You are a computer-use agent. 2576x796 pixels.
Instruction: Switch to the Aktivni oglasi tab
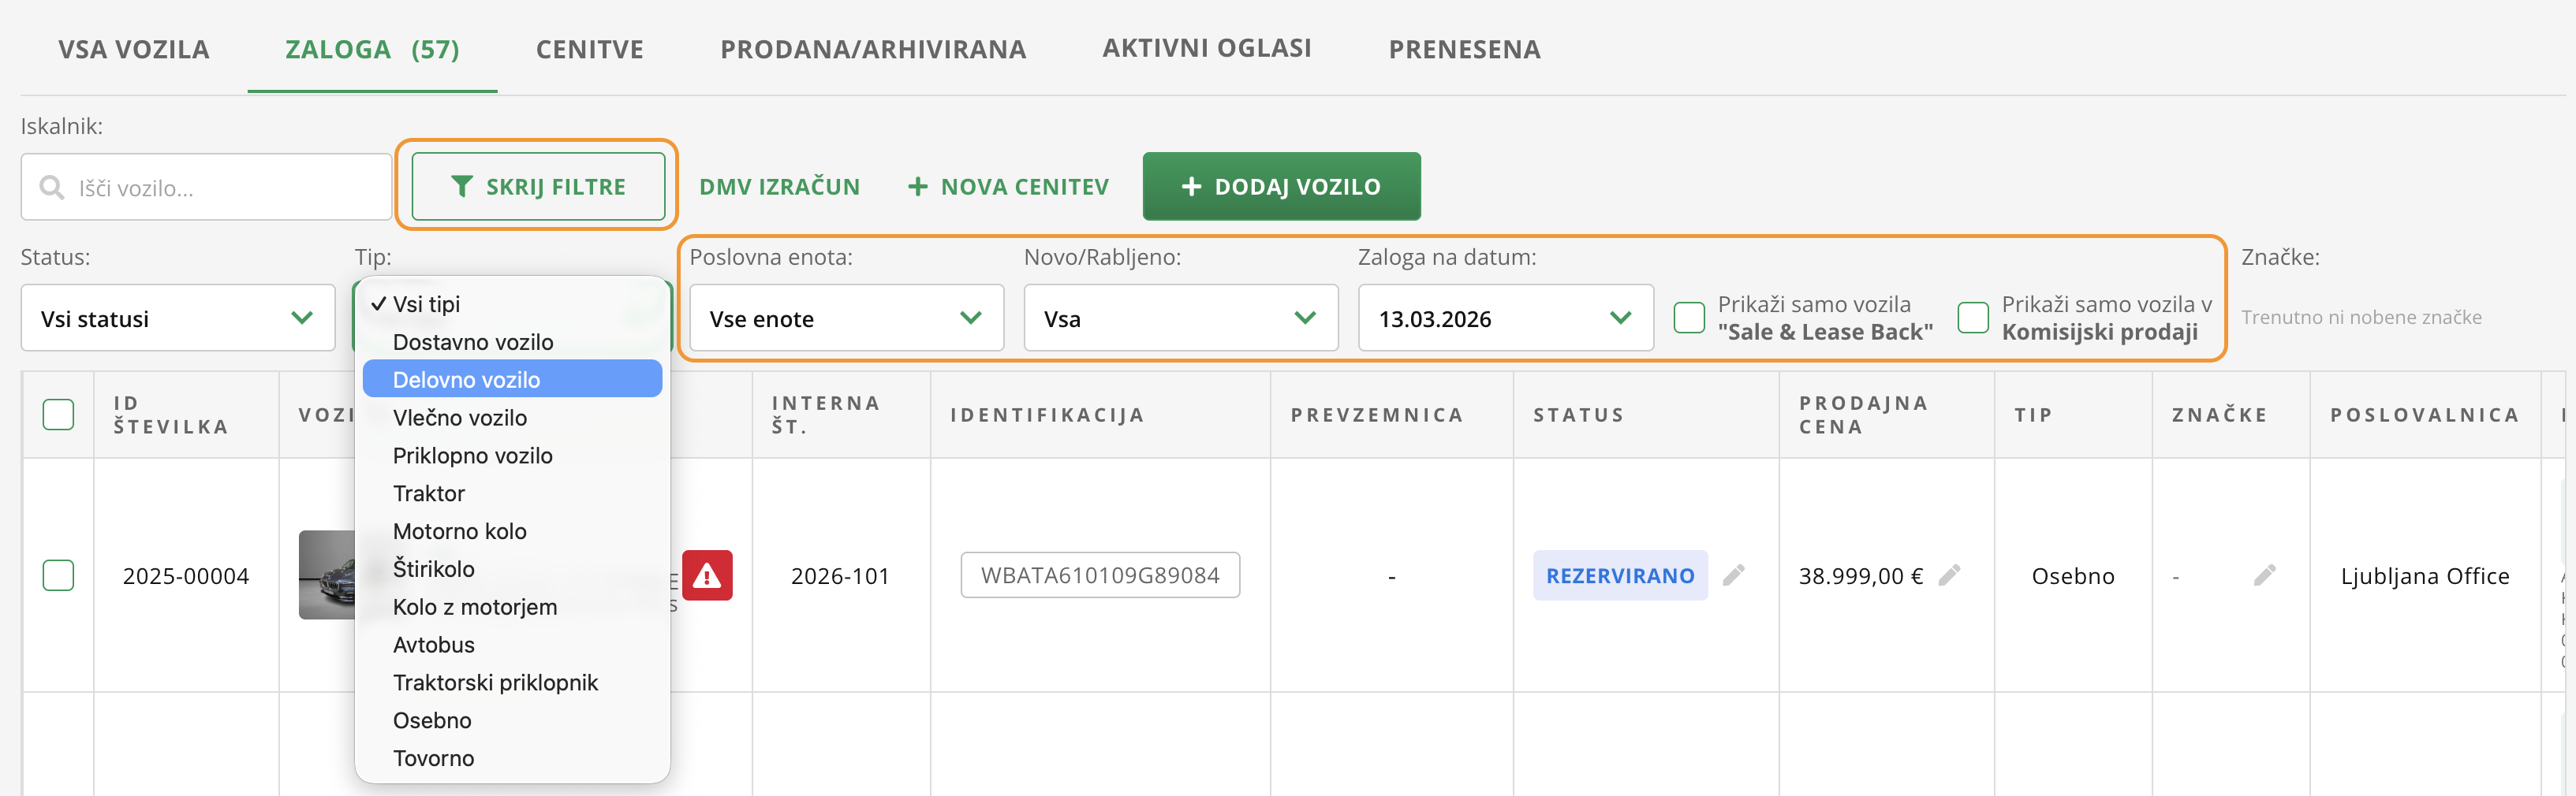tap(1206, 48)
